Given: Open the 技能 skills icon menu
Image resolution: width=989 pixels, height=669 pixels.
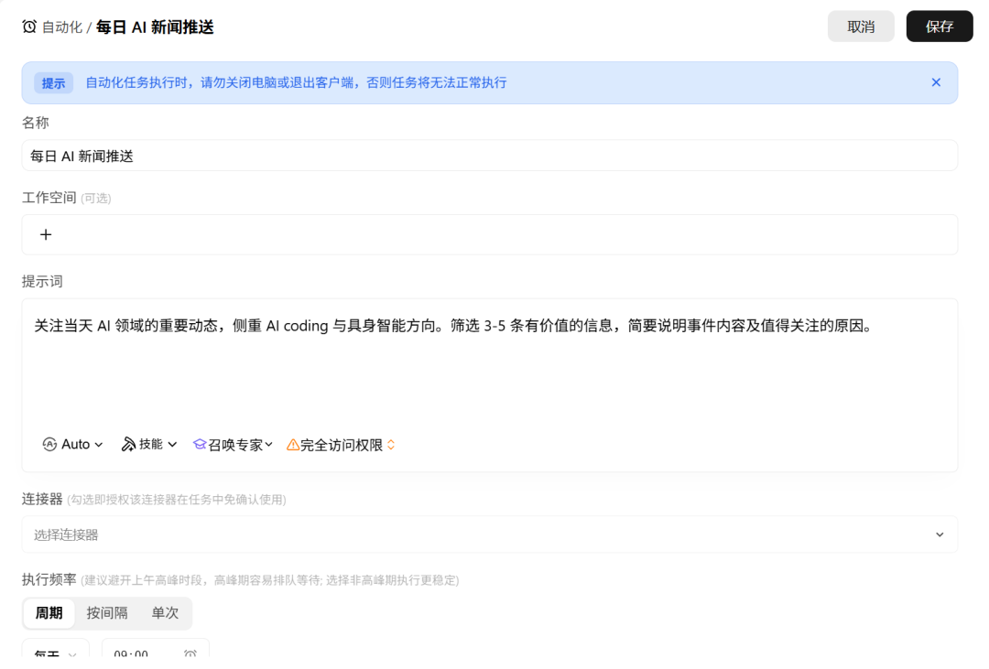Looking at the screenshot, I should click(x=128, y=445).
